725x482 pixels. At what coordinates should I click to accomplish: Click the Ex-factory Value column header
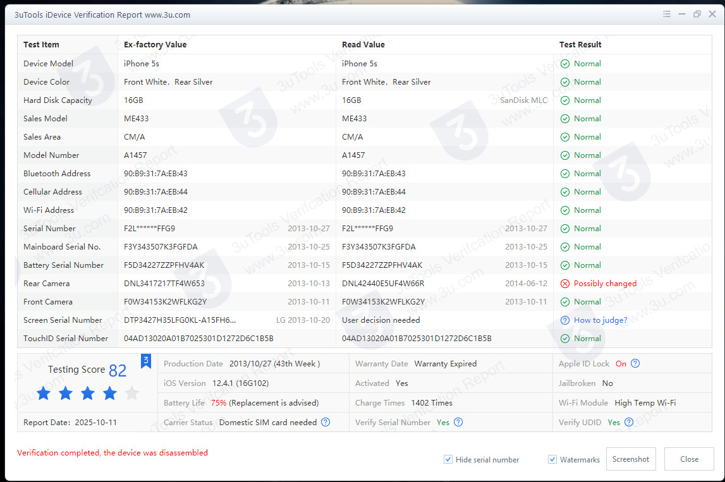pyautogui.click(x=155, y=44)
